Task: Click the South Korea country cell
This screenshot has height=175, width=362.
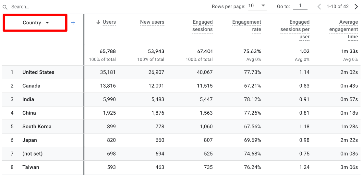Action: tap(37, 127)
